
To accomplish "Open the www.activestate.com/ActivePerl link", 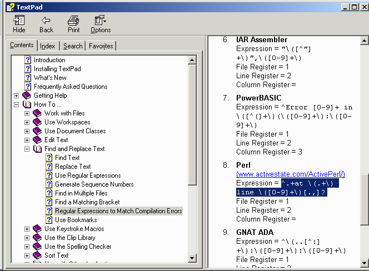I will coord(291,174).
